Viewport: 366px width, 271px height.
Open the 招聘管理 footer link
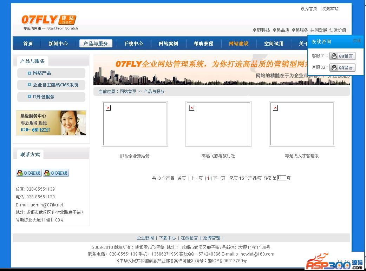point(211,238)
